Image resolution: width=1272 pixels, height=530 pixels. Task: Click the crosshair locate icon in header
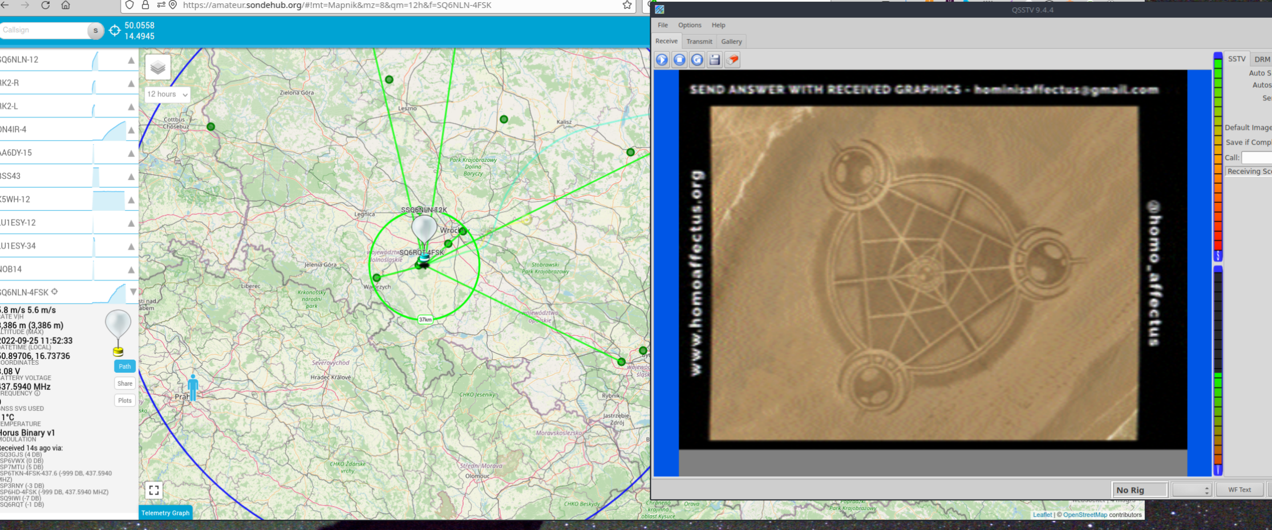115,31
